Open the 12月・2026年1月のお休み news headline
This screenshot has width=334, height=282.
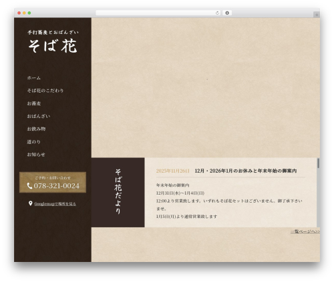246,171
